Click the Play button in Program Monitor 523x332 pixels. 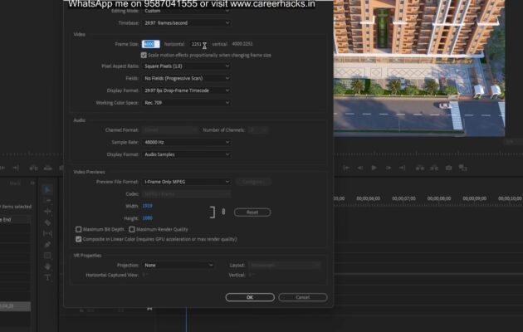(x=374, y=168)
